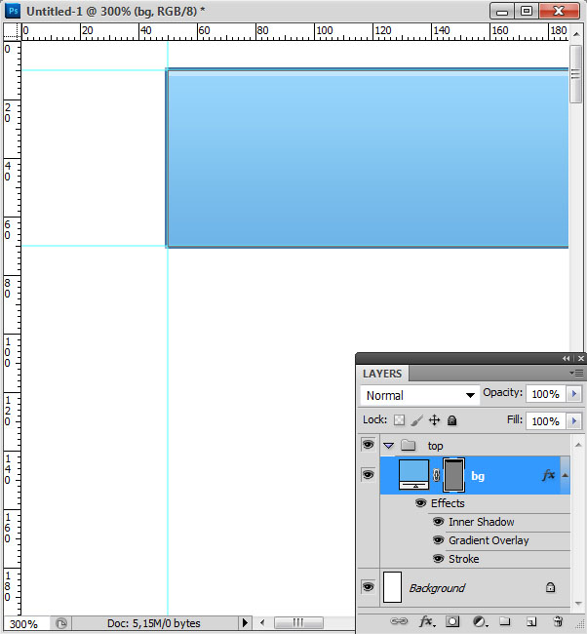Viewport: 587px width, 634px height.
Task: Click the Stroke effect label
Action: pyautogui.click(x=464, y=559)
